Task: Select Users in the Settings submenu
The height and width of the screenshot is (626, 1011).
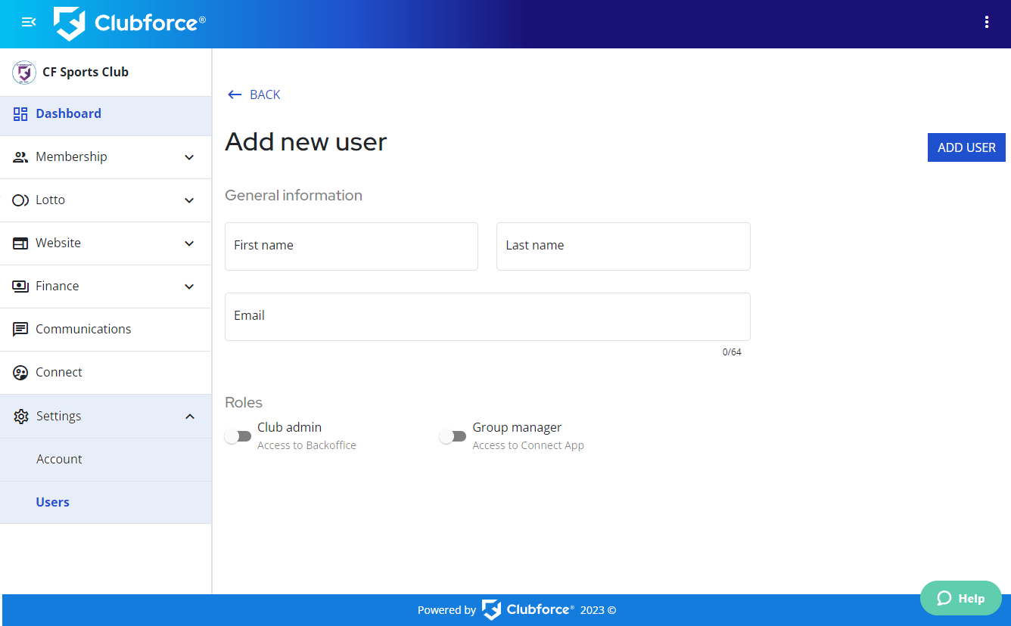Action: (x=53, y=502)
